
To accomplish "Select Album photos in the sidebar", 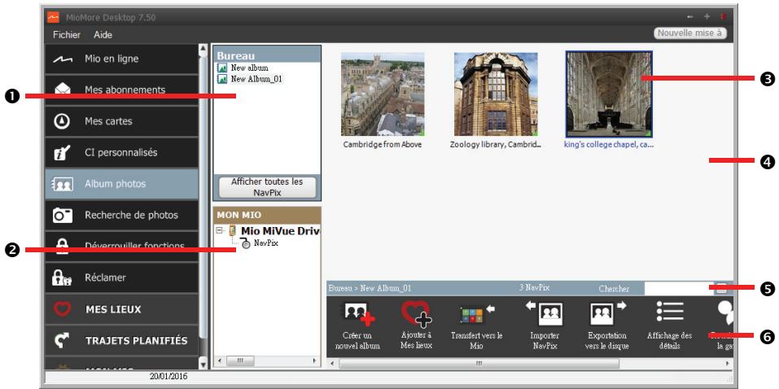I will click(122, 184).
